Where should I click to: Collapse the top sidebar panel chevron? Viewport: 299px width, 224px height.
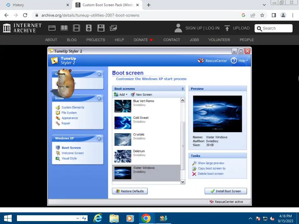click(x=99, y=74)
